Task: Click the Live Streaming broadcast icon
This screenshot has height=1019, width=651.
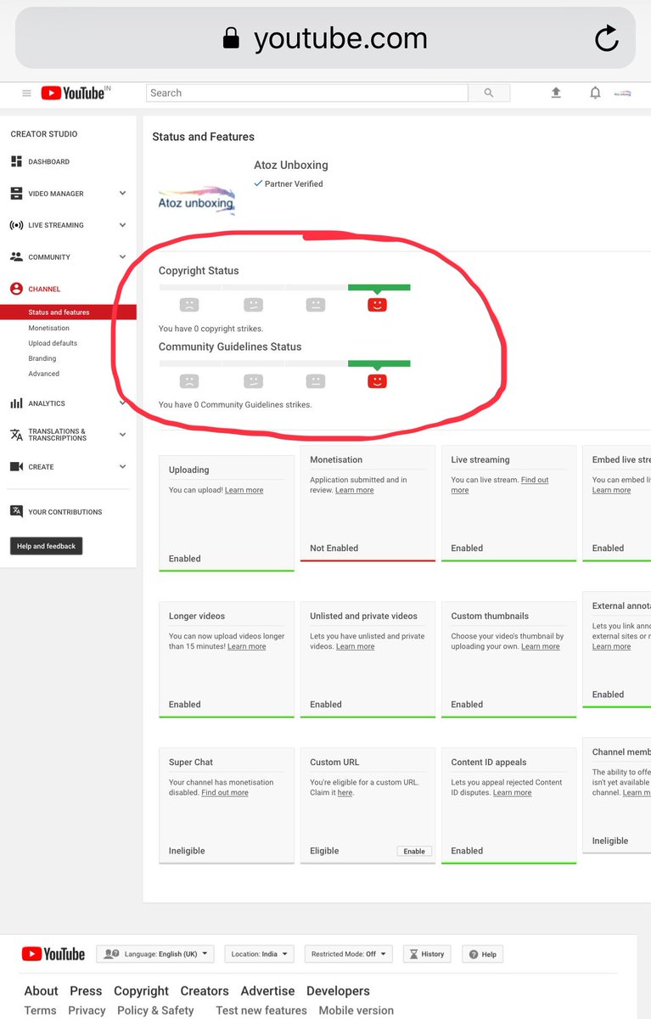Action: pyautogui.click(x=16, y=225)
